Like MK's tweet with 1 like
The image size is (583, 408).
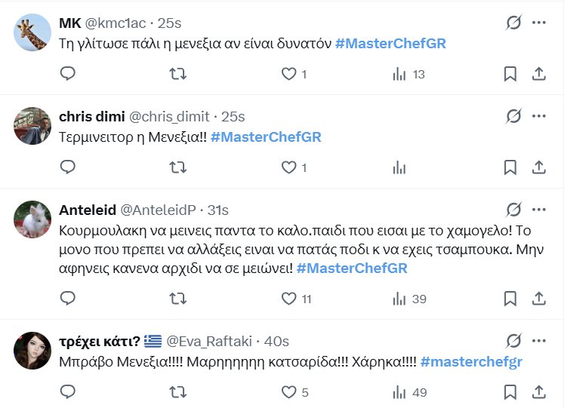point(288,74)
